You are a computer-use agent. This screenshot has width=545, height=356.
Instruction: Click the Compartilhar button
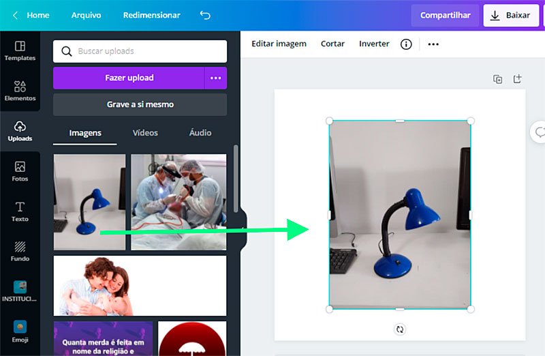coord(446,15)
